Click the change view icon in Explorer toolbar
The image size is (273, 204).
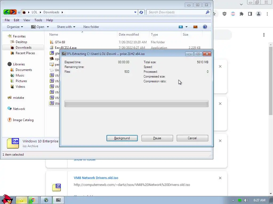click(x=181, y=27)
